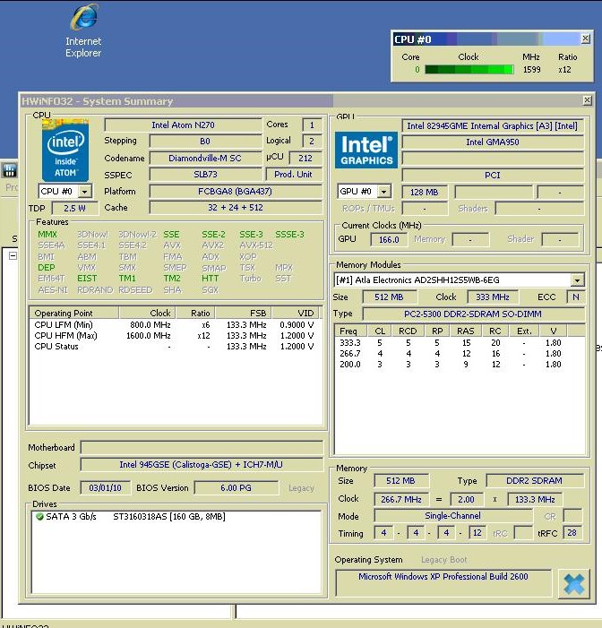Image resolution: width=602 pixels, height=628 pixels.
Task: Click the module clock 333 MHz value
Action: point(492,297)
